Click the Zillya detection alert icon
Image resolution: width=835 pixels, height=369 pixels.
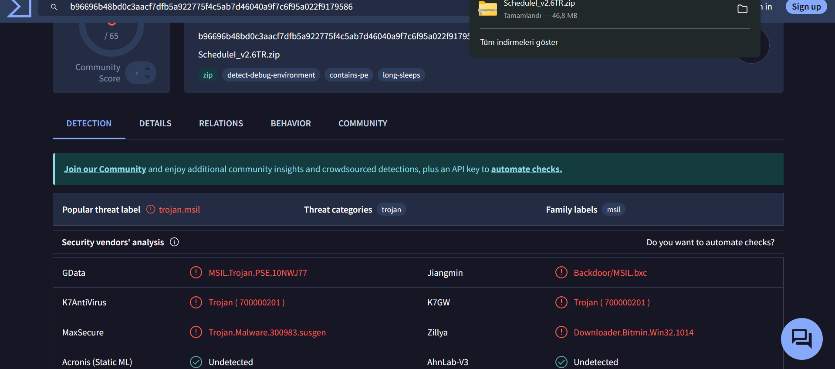click(561, 332)
